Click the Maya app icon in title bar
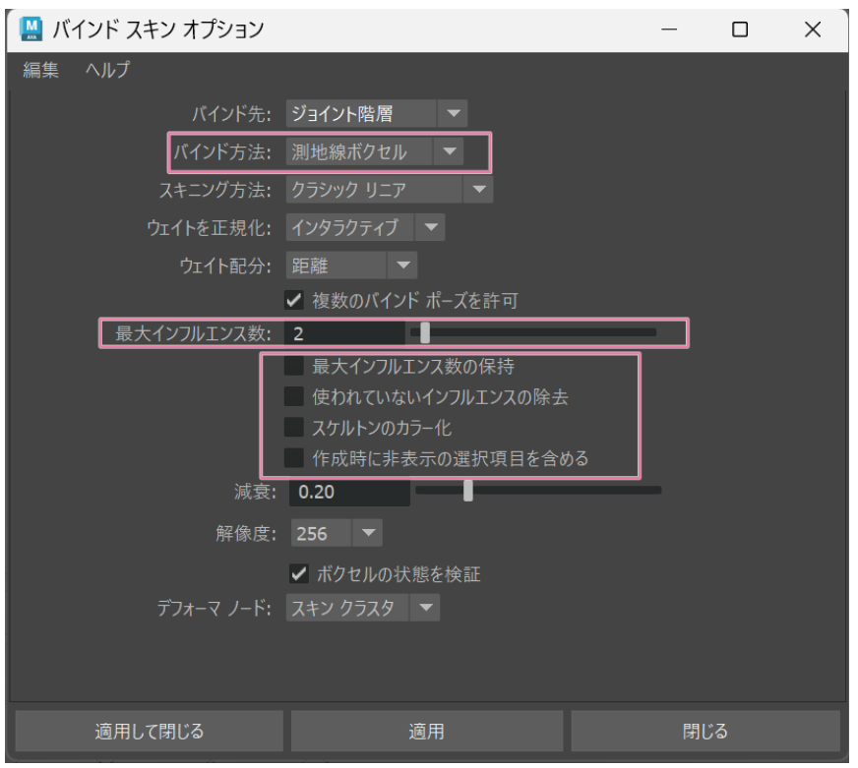Image resolution: width=858 pixels, height=768 pixels. tap(25, 30)
